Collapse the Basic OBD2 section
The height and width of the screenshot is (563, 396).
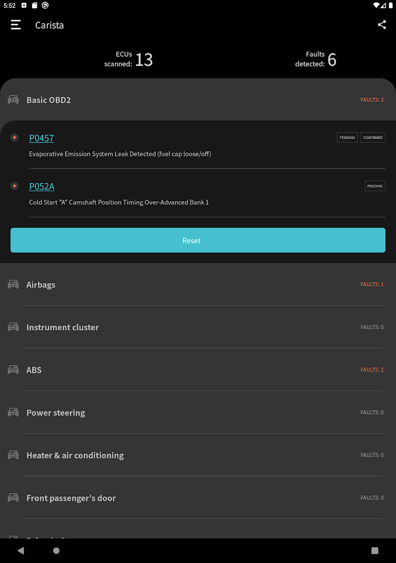pos(198,100)
